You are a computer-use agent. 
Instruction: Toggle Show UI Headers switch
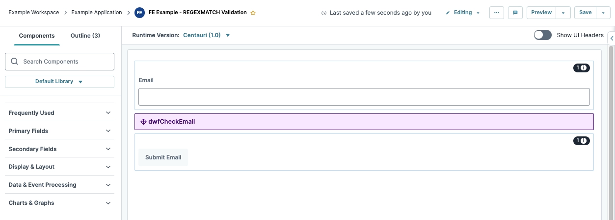tap(543, 35)
